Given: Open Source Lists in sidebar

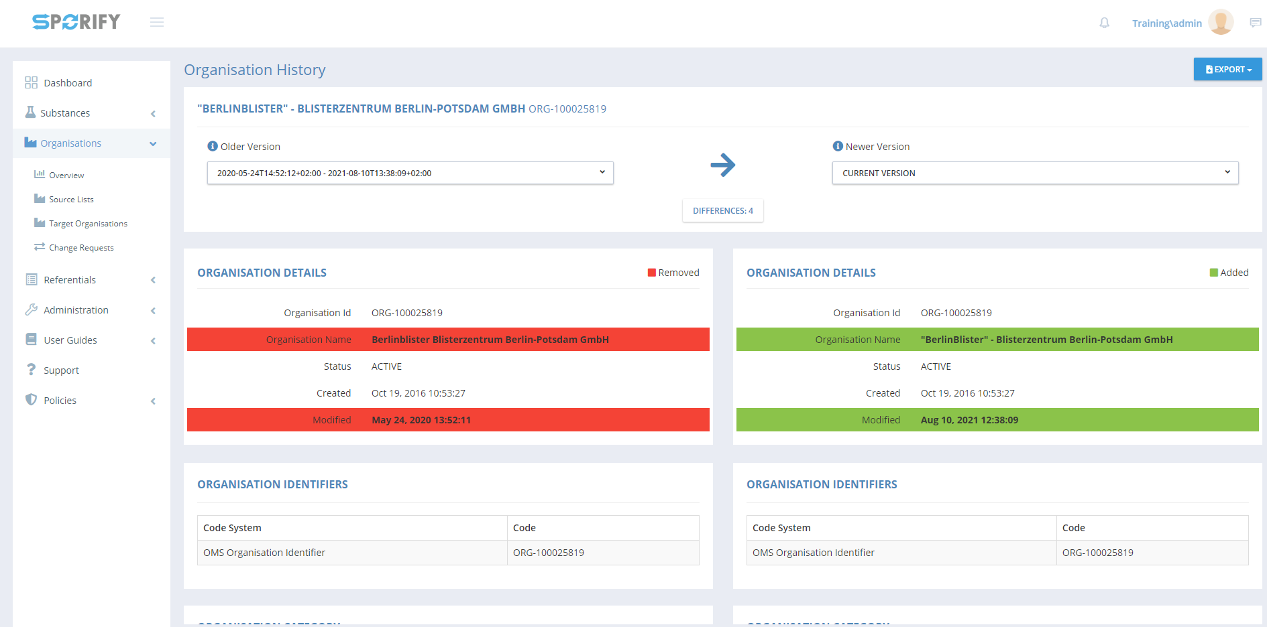Looking at the screenshot, I should coord(71,200).
